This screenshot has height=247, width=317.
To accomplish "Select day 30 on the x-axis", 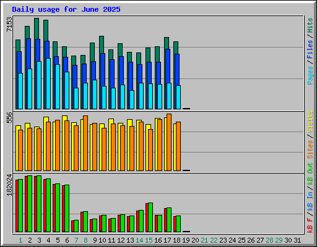I will coord(288,240).
